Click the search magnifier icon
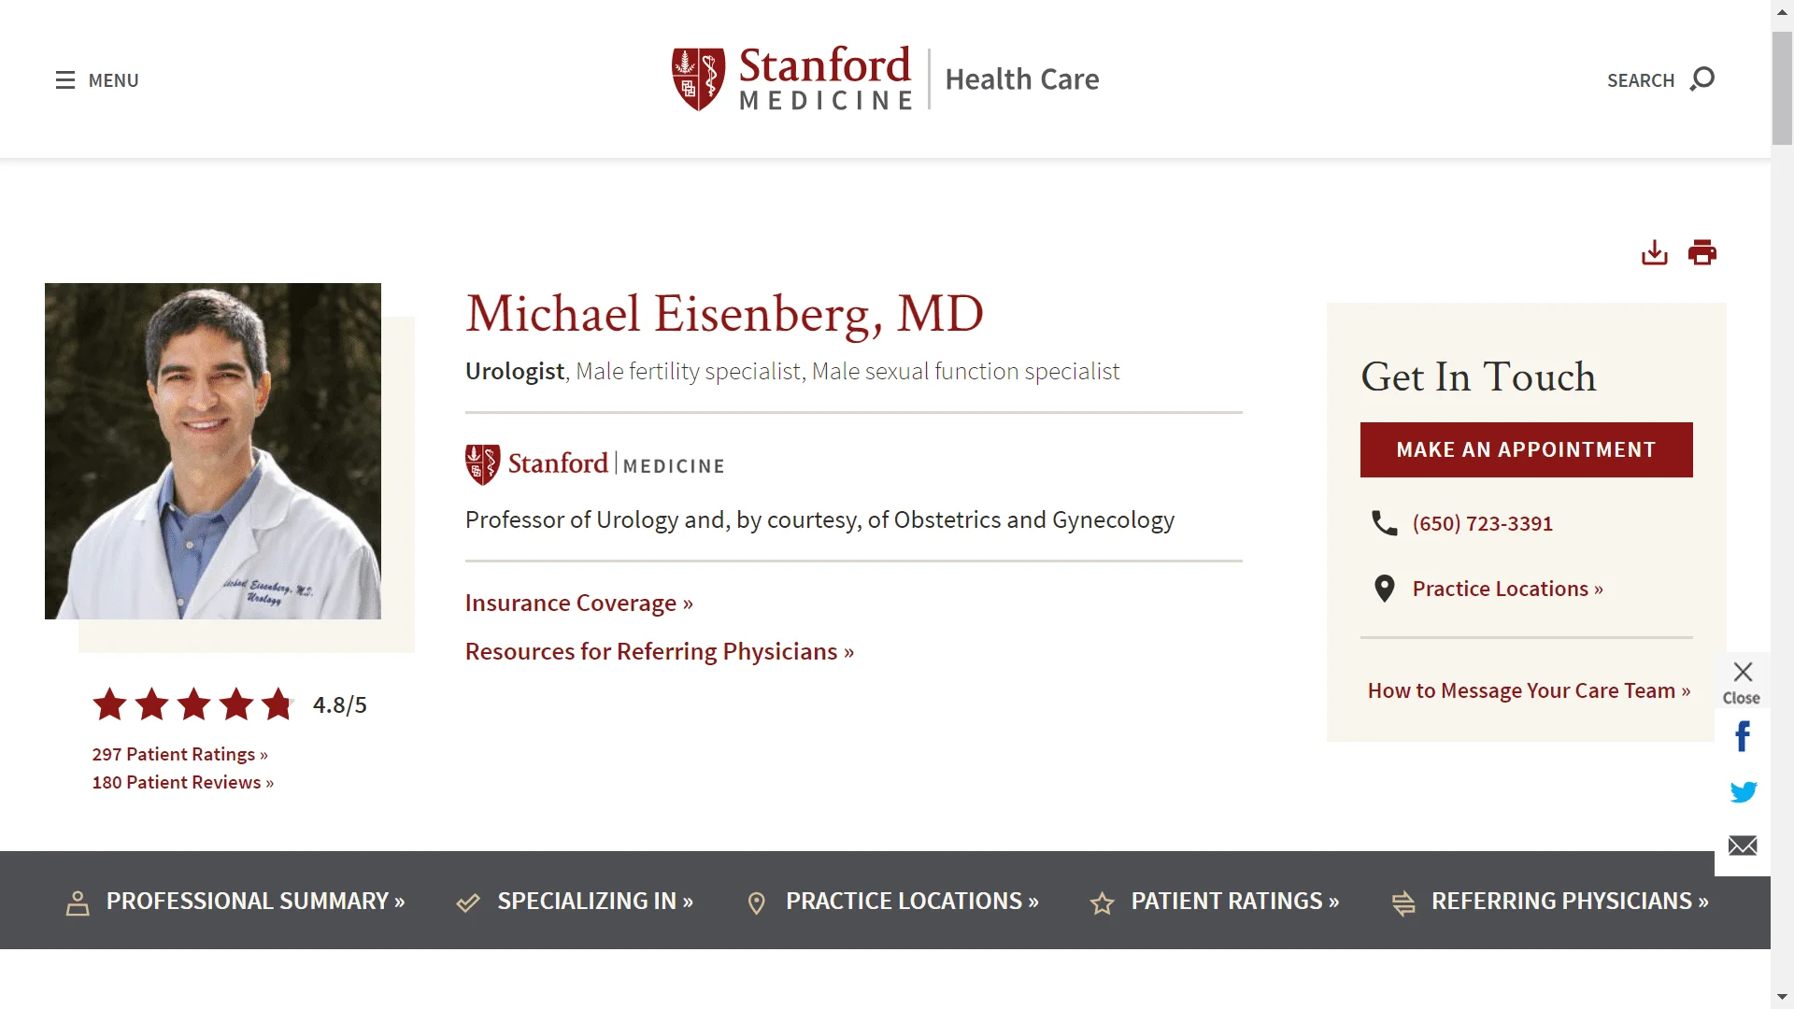This screenshot has width=1794, height=1009. 1702,79
